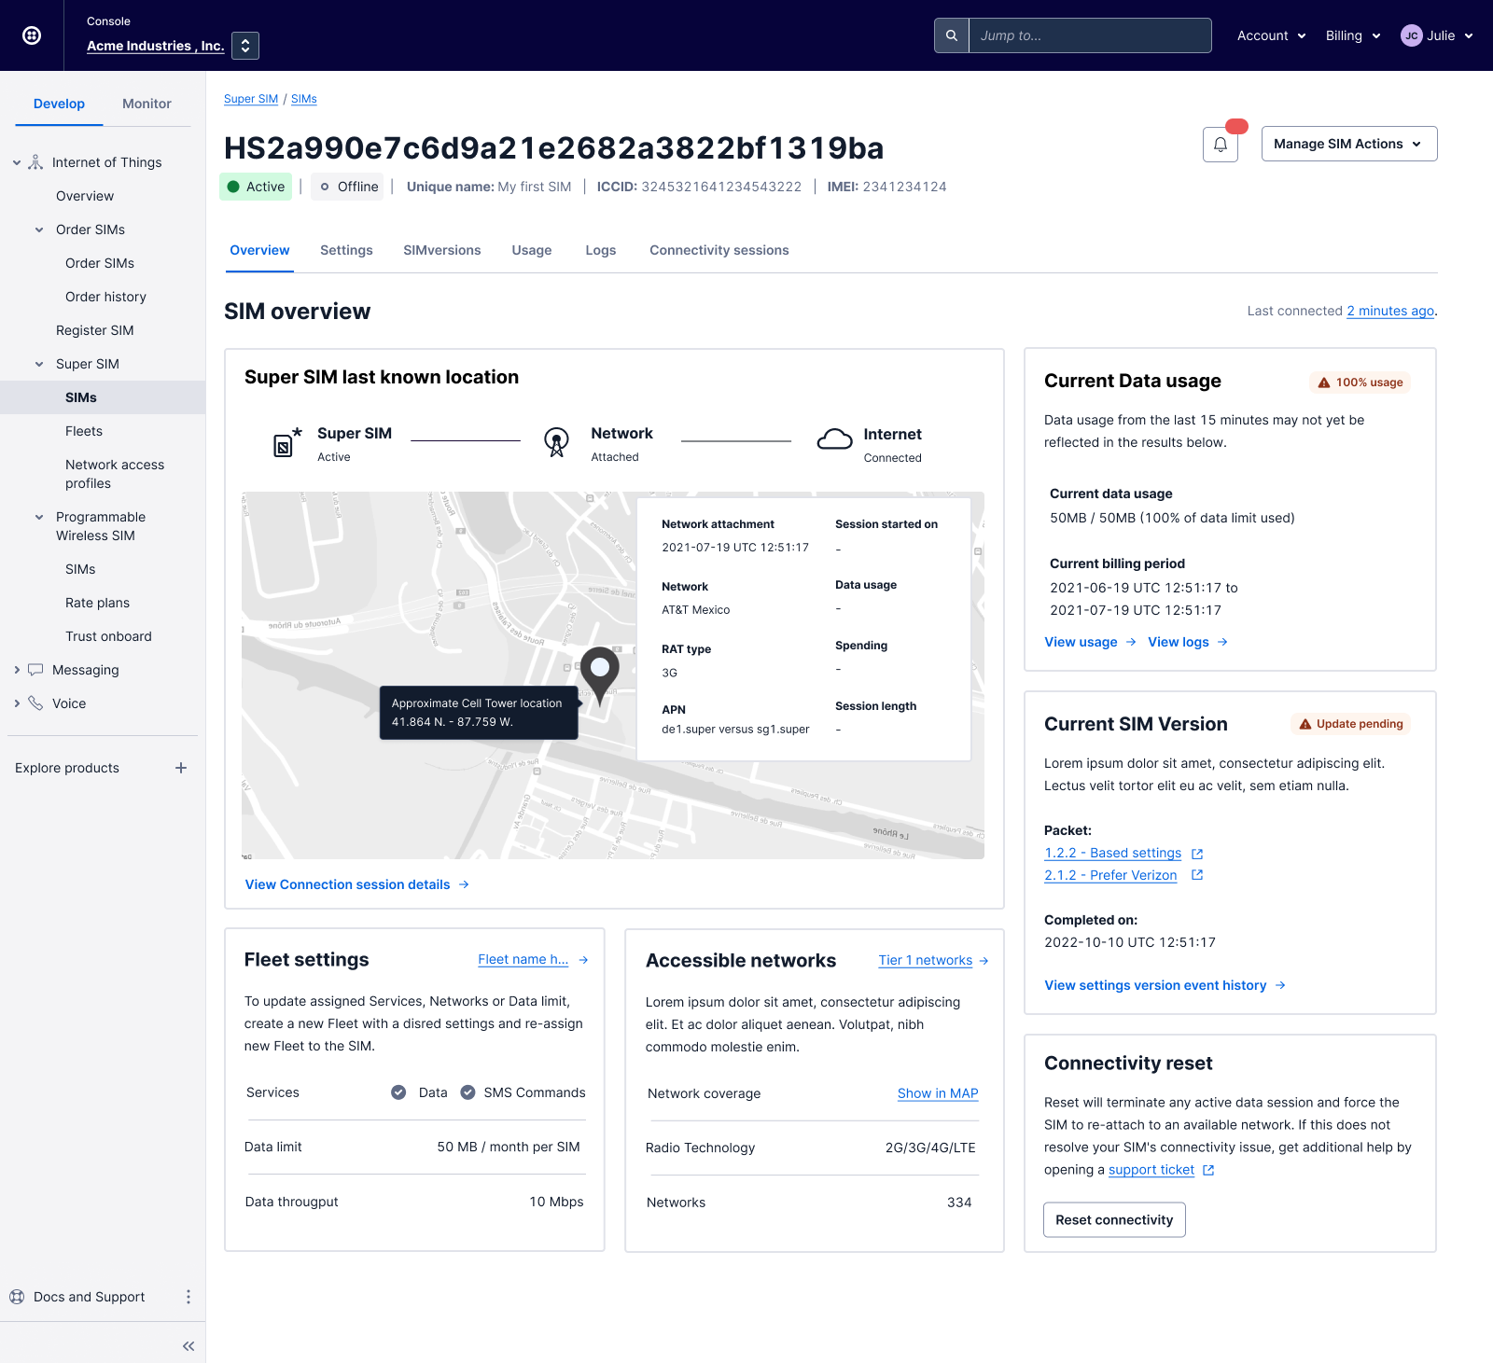Viewport: 1493px width, 1363px height.
Task: Collapse the Internet of Things section
Action: 17,162
